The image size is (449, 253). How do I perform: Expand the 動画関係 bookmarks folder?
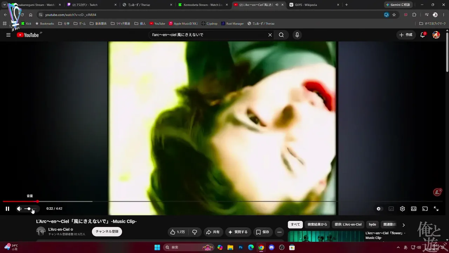98,24
